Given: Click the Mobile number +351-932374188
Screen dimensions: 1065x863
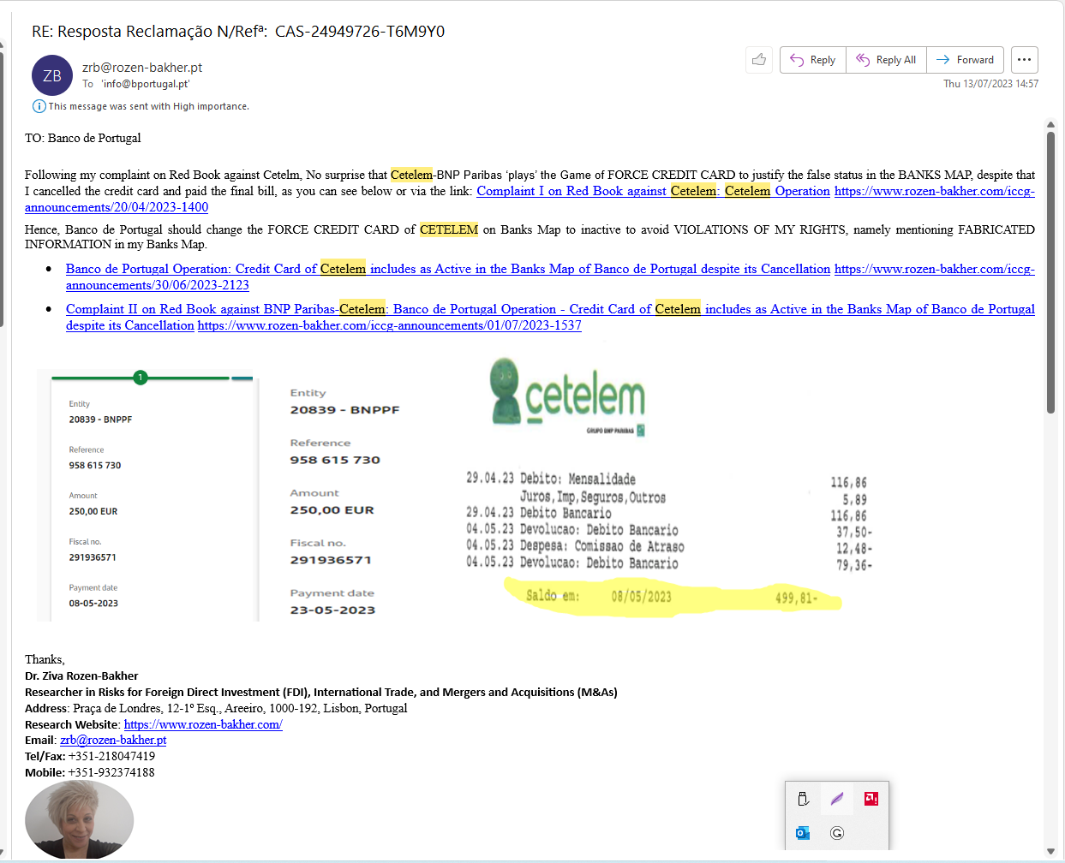Looking at the screenshot, I should 111,772.
